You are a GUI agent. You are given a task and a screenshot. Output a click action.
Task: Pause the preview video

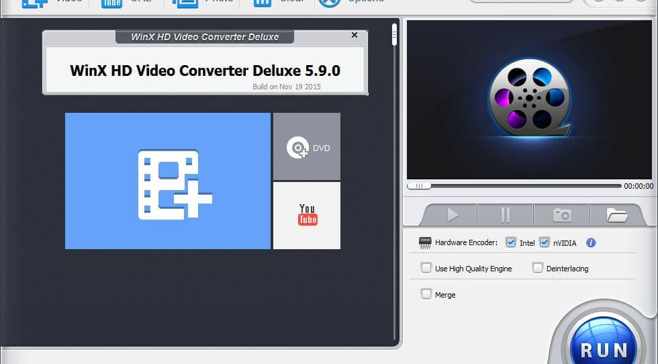(505, 215)
